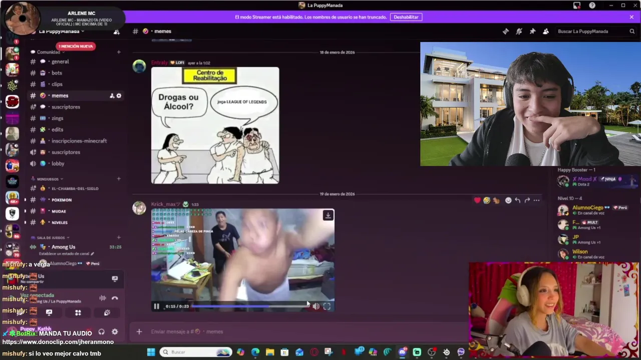
Task: Click the message box plus attachment button
Action: (x=139, y=331)
